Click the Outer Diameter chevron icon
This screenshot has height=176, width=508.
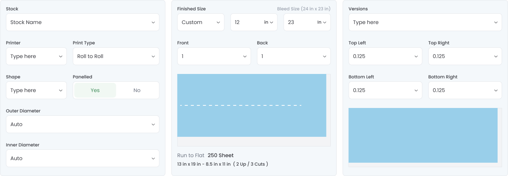(x=153, y=125)
